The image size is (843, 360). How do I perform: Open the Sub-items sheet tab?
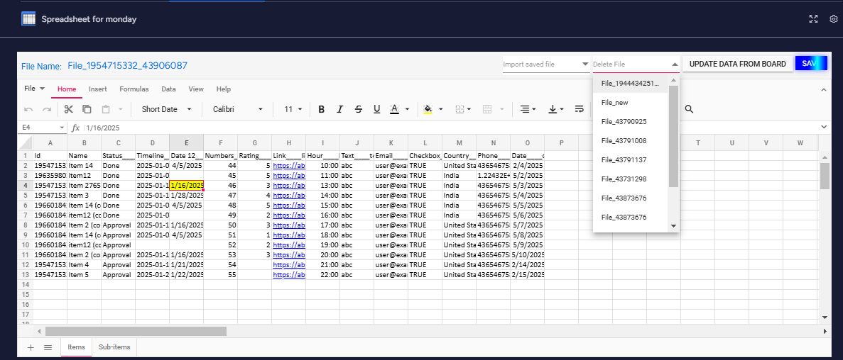click(114, 347)
